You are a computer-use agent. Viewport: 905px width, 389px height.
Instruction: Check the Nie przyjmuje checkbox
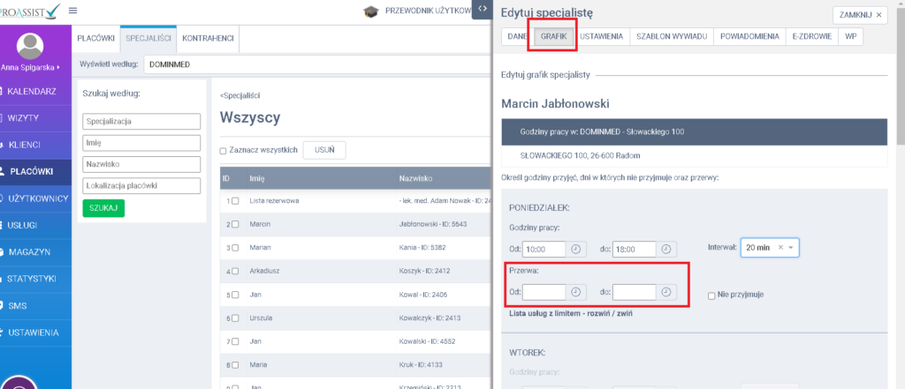point(712,295)
